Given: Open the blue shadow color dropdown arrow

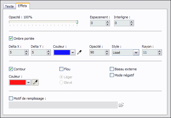Looking at the screenshot, I should [73, 53].
